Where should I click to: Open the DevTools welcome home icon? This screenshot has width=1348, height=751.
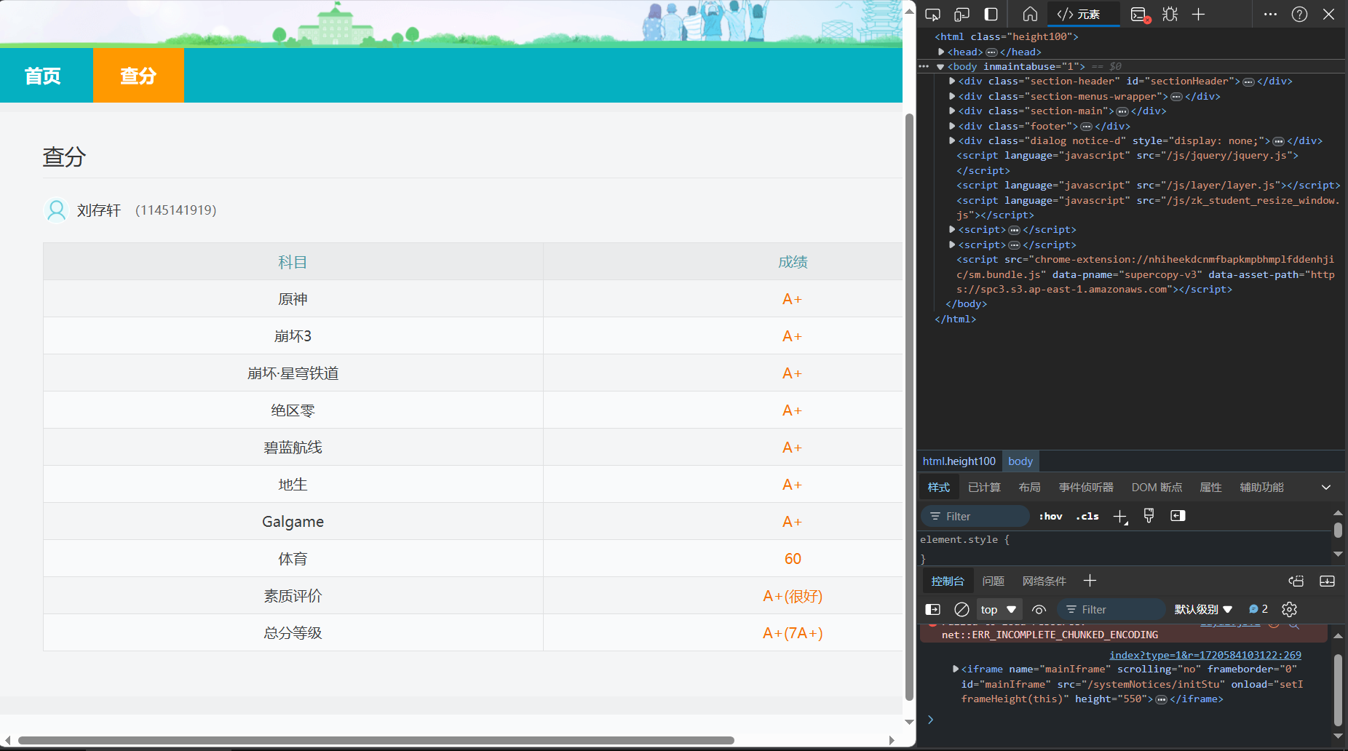click(1030, 14)
